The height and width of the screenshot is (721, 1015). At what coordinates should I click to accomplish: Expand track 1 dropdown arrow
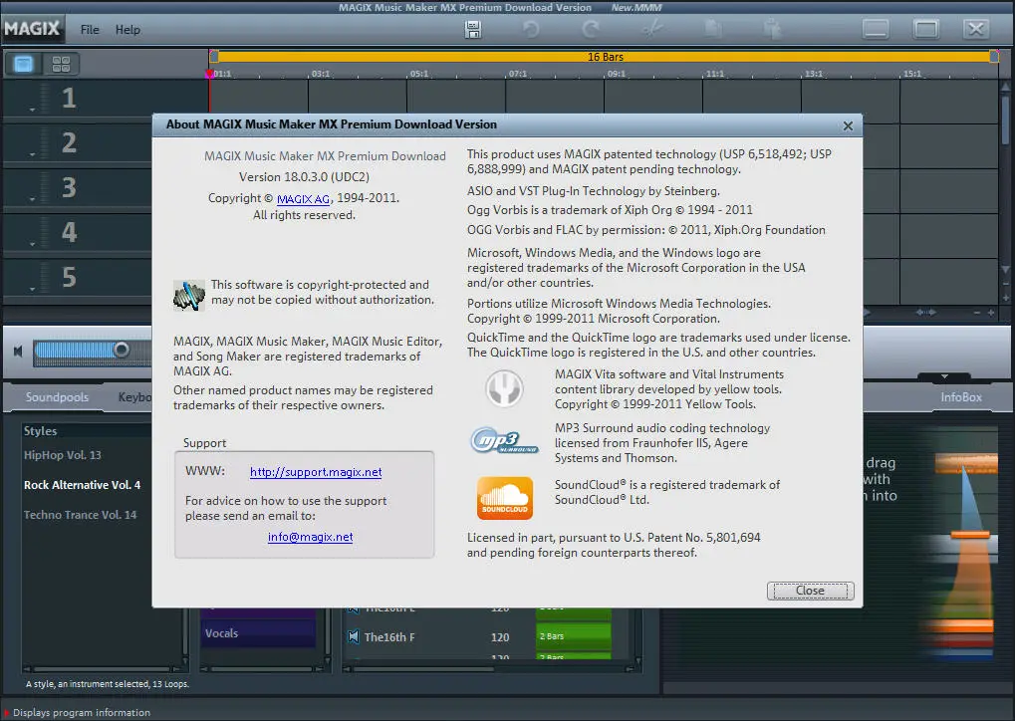(x=32, y=110)
